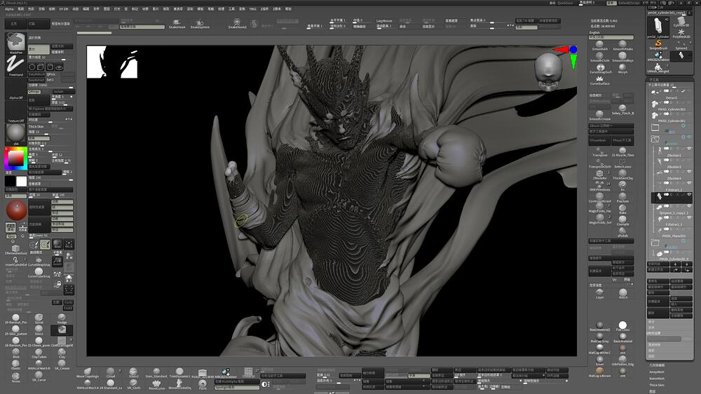
Task: Toggle the 重力 gravity button
Action: click(x=39, y=49)
